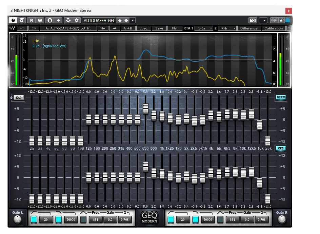Open the 'A: AUTODAFEH-GEQ cut_lift' Waves preset menu
This screenshot has width=320, height=234.
(x=68, y=28)
